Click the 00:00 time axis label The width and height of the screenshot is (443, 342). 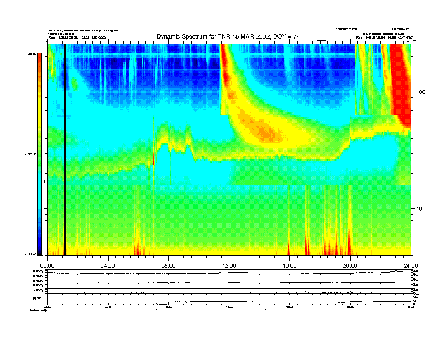(x=48, y=266)
